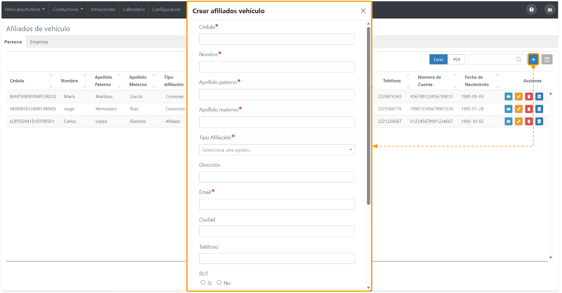The height and width of the screenshot is (293, 562).
Task: Click the Email input field
Action: pos(277,204)
